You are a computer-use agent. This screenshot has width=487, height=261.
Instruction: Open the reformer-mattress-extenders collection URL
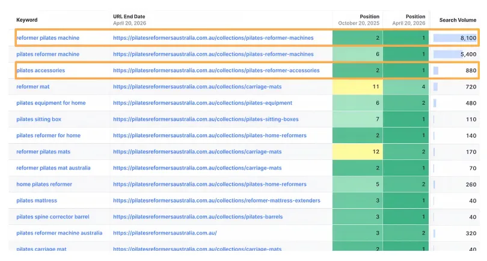click(216, 200)
